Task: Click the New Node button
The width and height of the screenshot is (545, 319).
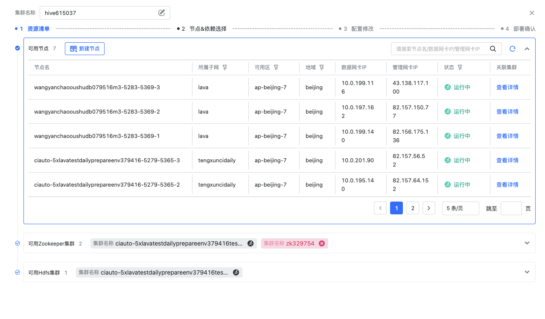Action: click(85, 49)
